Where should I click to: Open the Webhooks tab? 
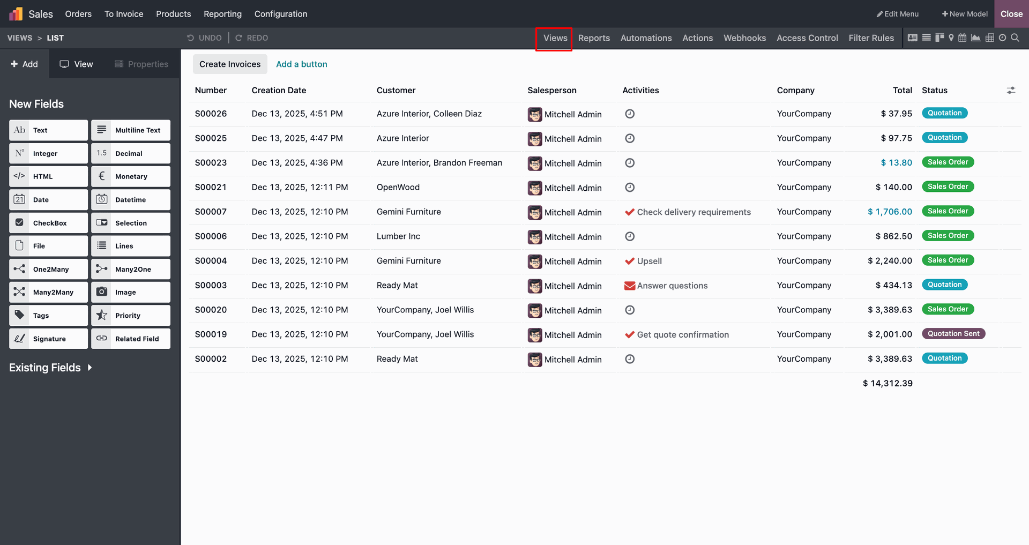tap(744, 38)
